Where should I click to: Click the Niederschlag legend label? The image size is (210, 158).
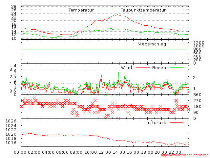152,44
